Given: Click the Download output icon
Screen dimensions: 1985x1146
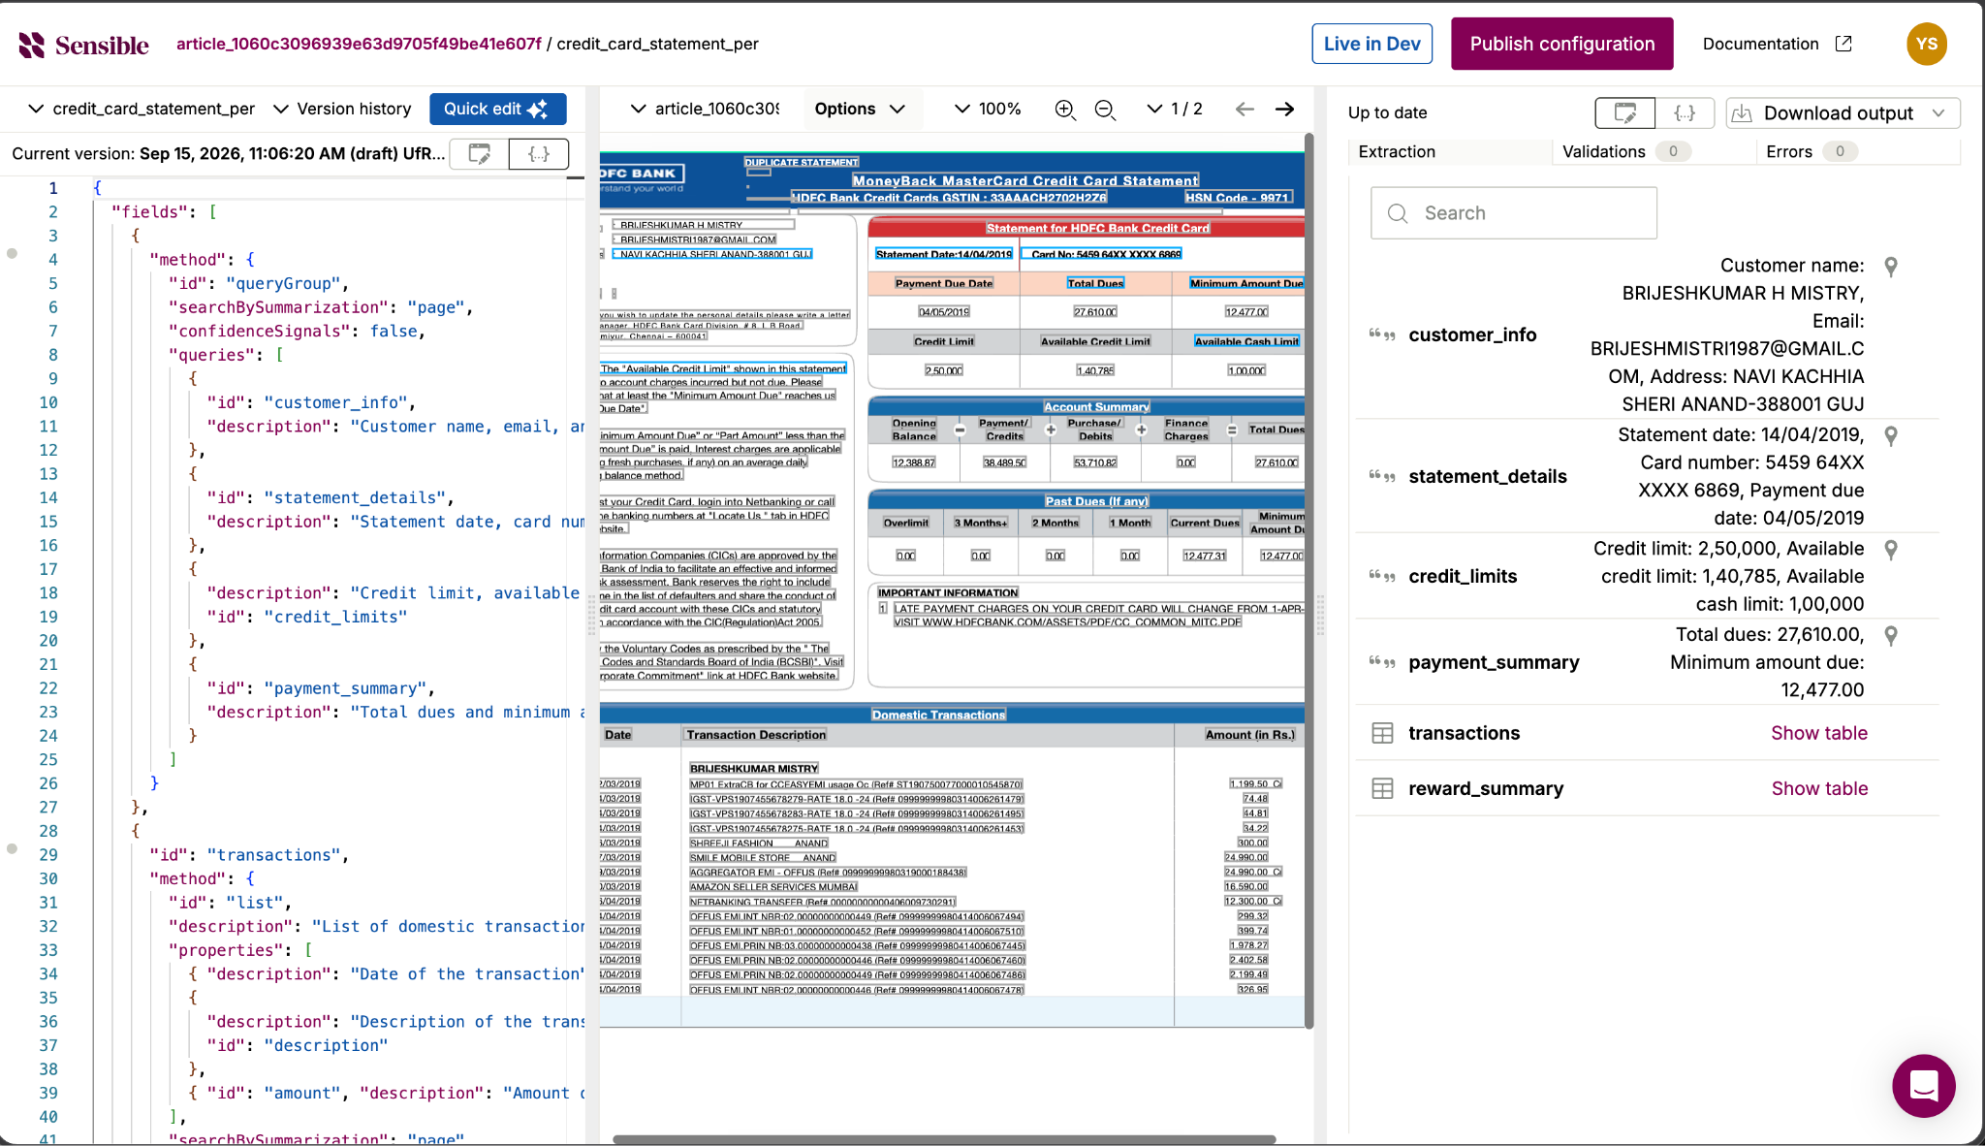Looking at the screenshot, I should click(1742, 113).
